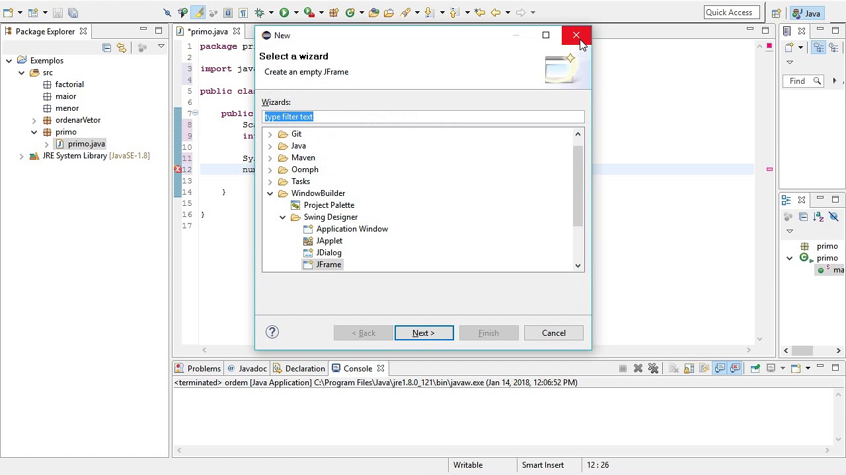Toggle Show Whitespace Characters pilcrow icon

(243, 13)
